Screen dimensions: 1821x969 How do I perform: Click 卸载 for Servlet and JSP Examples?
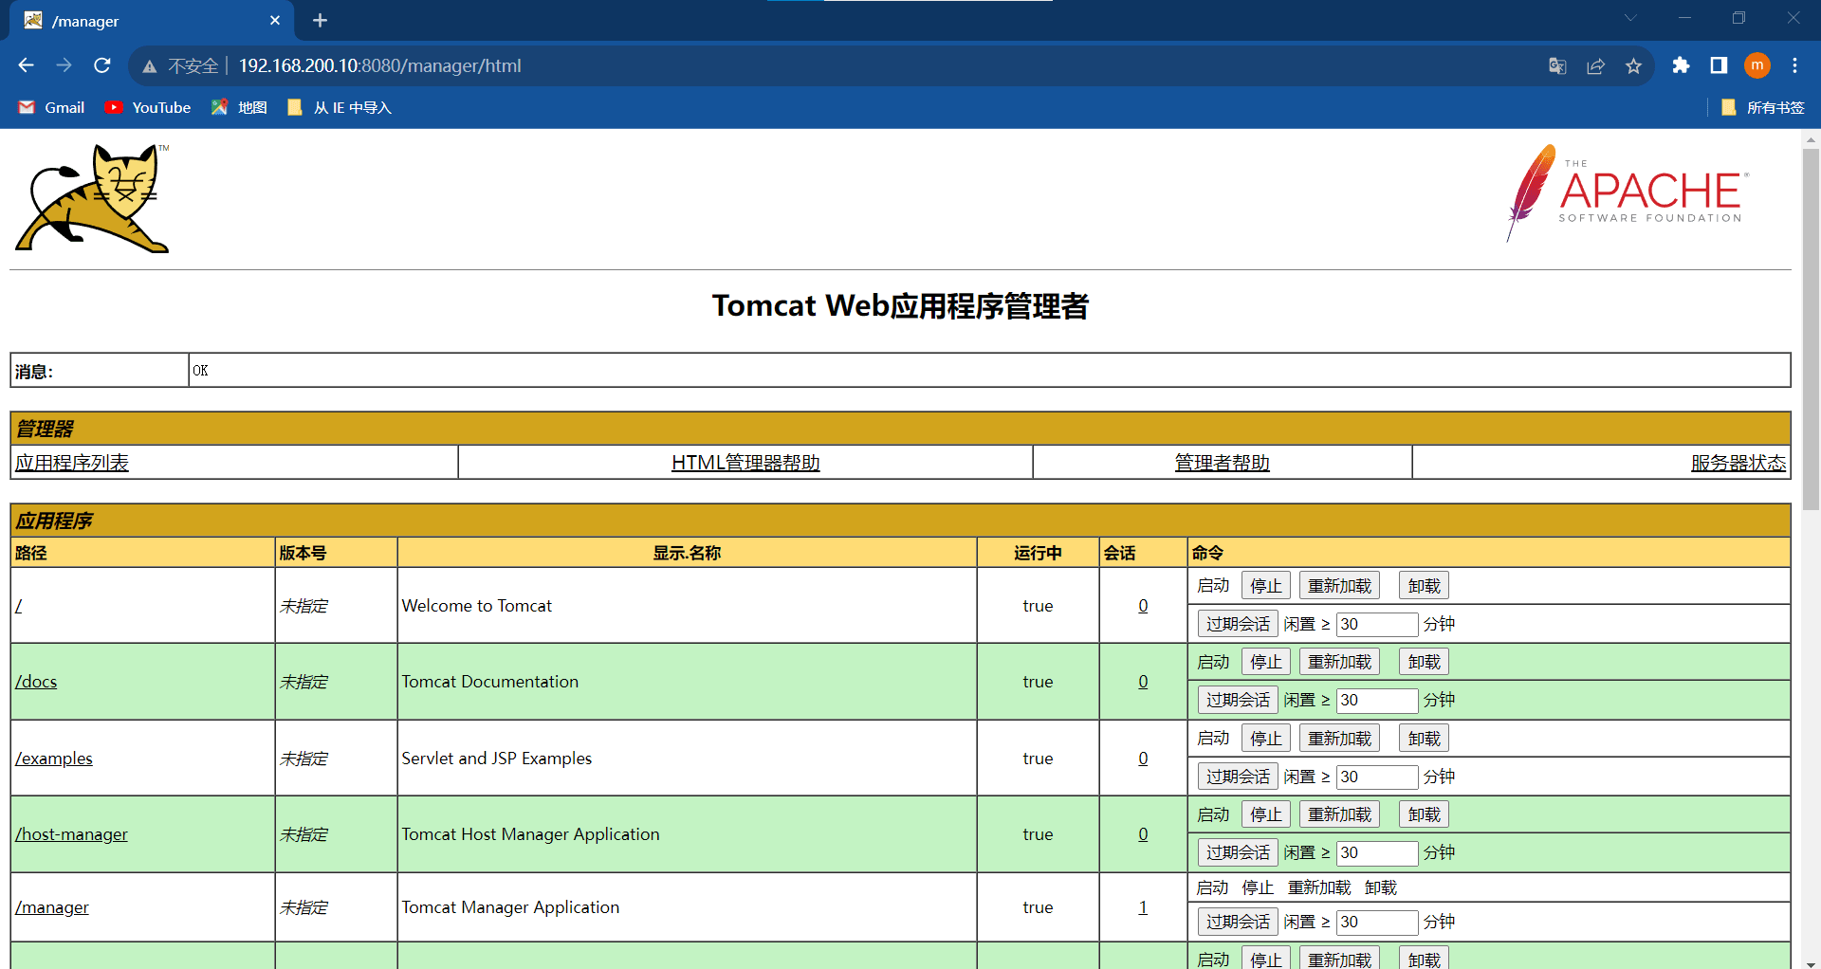(x=1424, y=739)
